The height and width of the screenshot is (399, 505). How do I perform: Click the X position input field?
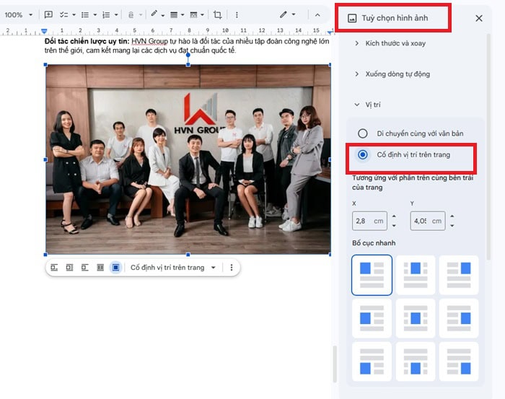pos(369,221)
